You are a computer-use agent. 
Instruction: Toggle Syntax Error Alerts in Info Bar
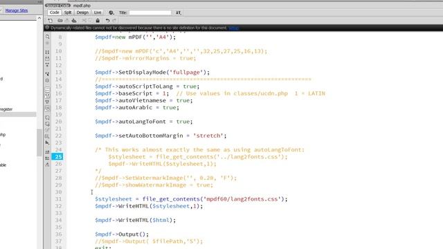coord(48,109)
